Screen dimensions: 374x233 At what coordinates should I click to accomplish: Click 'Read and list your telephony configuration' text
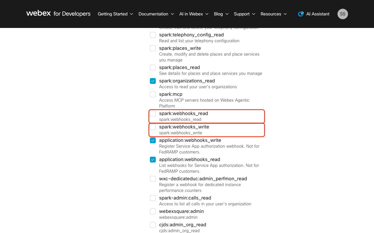coord(199,41)
